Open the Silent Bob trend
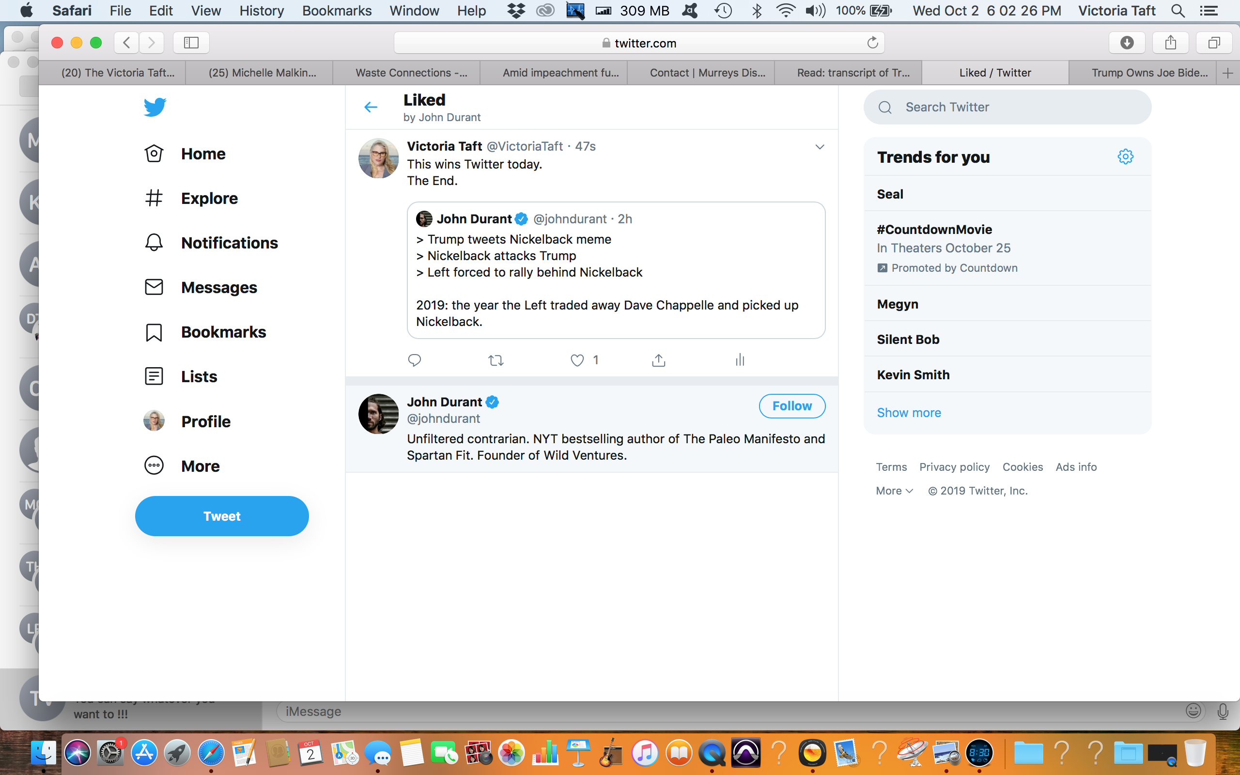Screen dimensions: 1240x775 click(x=1007, y=339)
